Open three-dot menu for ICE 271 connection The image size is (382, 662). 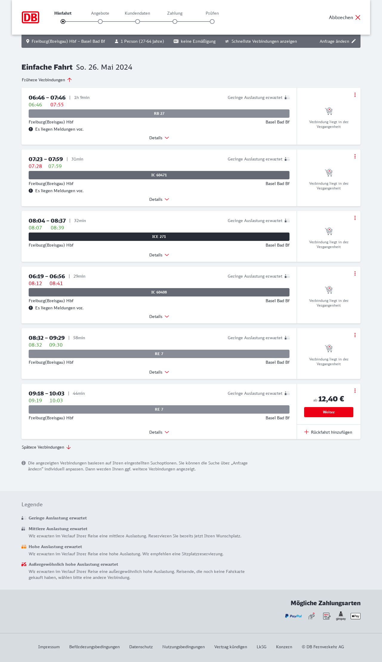355,218
